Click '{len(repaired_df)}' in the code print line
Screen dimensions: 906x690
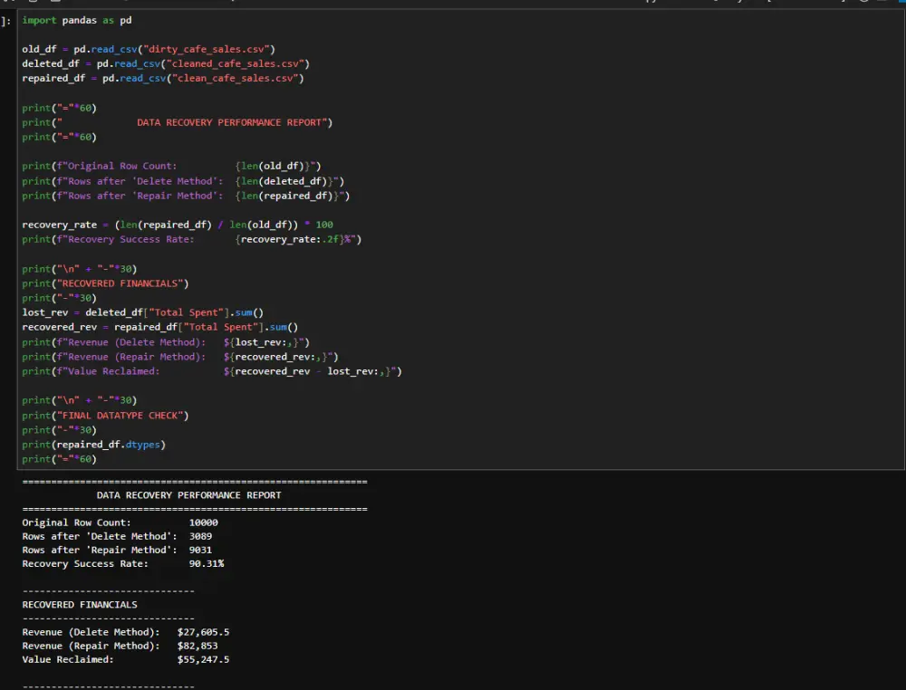click(286, 196)
